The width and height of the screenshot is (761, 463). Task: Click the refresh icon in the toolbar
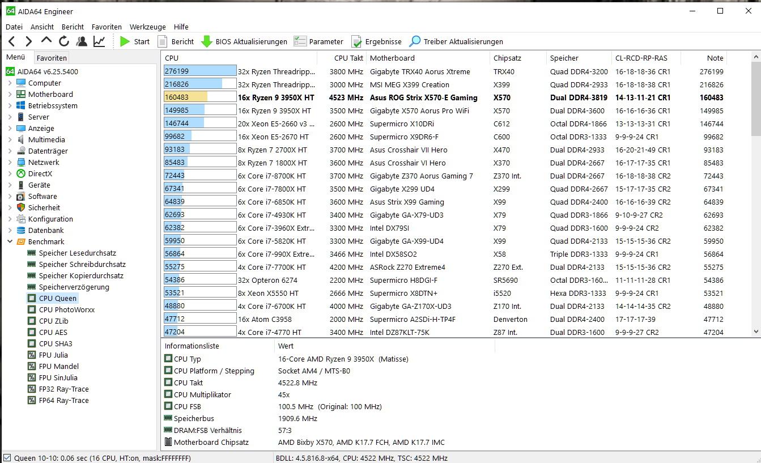(64, 41)
